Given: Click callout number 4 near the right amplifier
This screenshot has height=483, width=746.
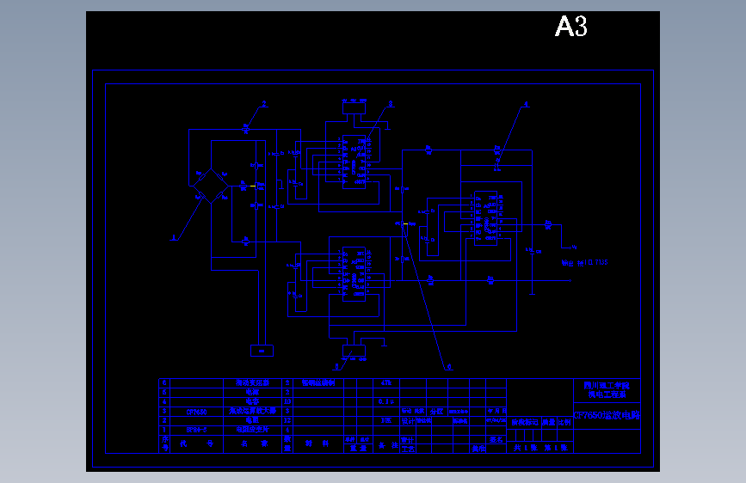Looking at the screenshot, I should pos(526,104).
